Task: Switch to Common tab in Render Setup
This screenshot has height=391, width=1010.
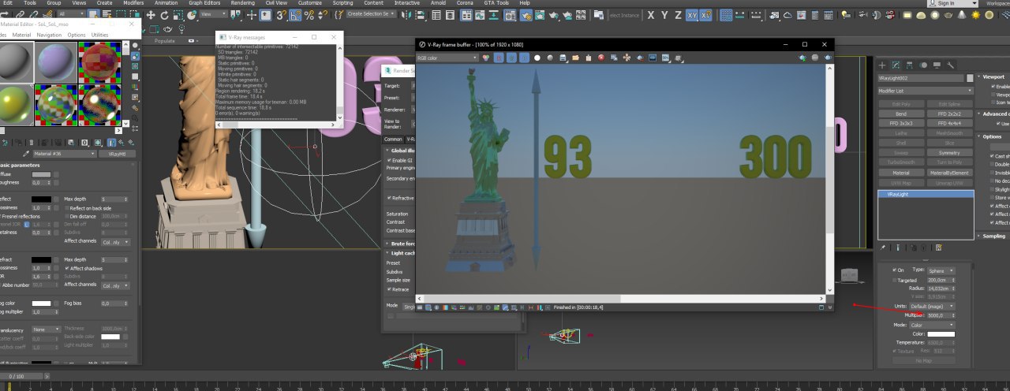Action: coord(393,140)
